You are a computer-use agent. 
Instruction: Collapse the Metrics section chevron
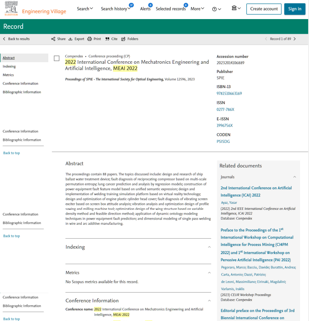(209, 273)
